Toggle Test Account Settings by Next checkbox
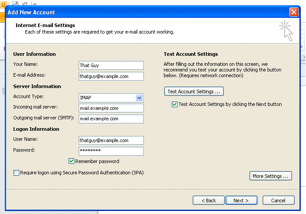Viewport: 306px width, 214px height. 175,105
